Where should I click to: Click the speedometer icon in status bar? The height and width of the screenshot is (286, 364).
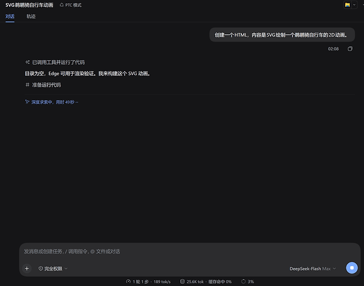pyautogui.click(x=128, y=281)
